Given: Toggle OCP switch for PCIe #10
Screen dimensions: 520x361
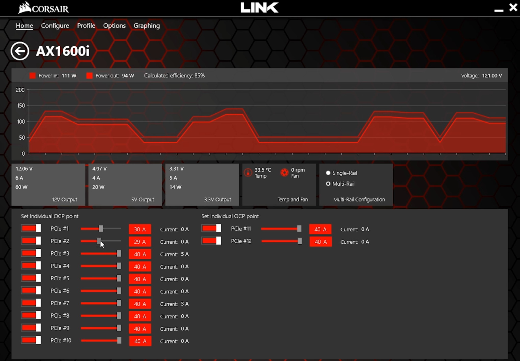Looking at the screenshot, I should click(31, 340).
